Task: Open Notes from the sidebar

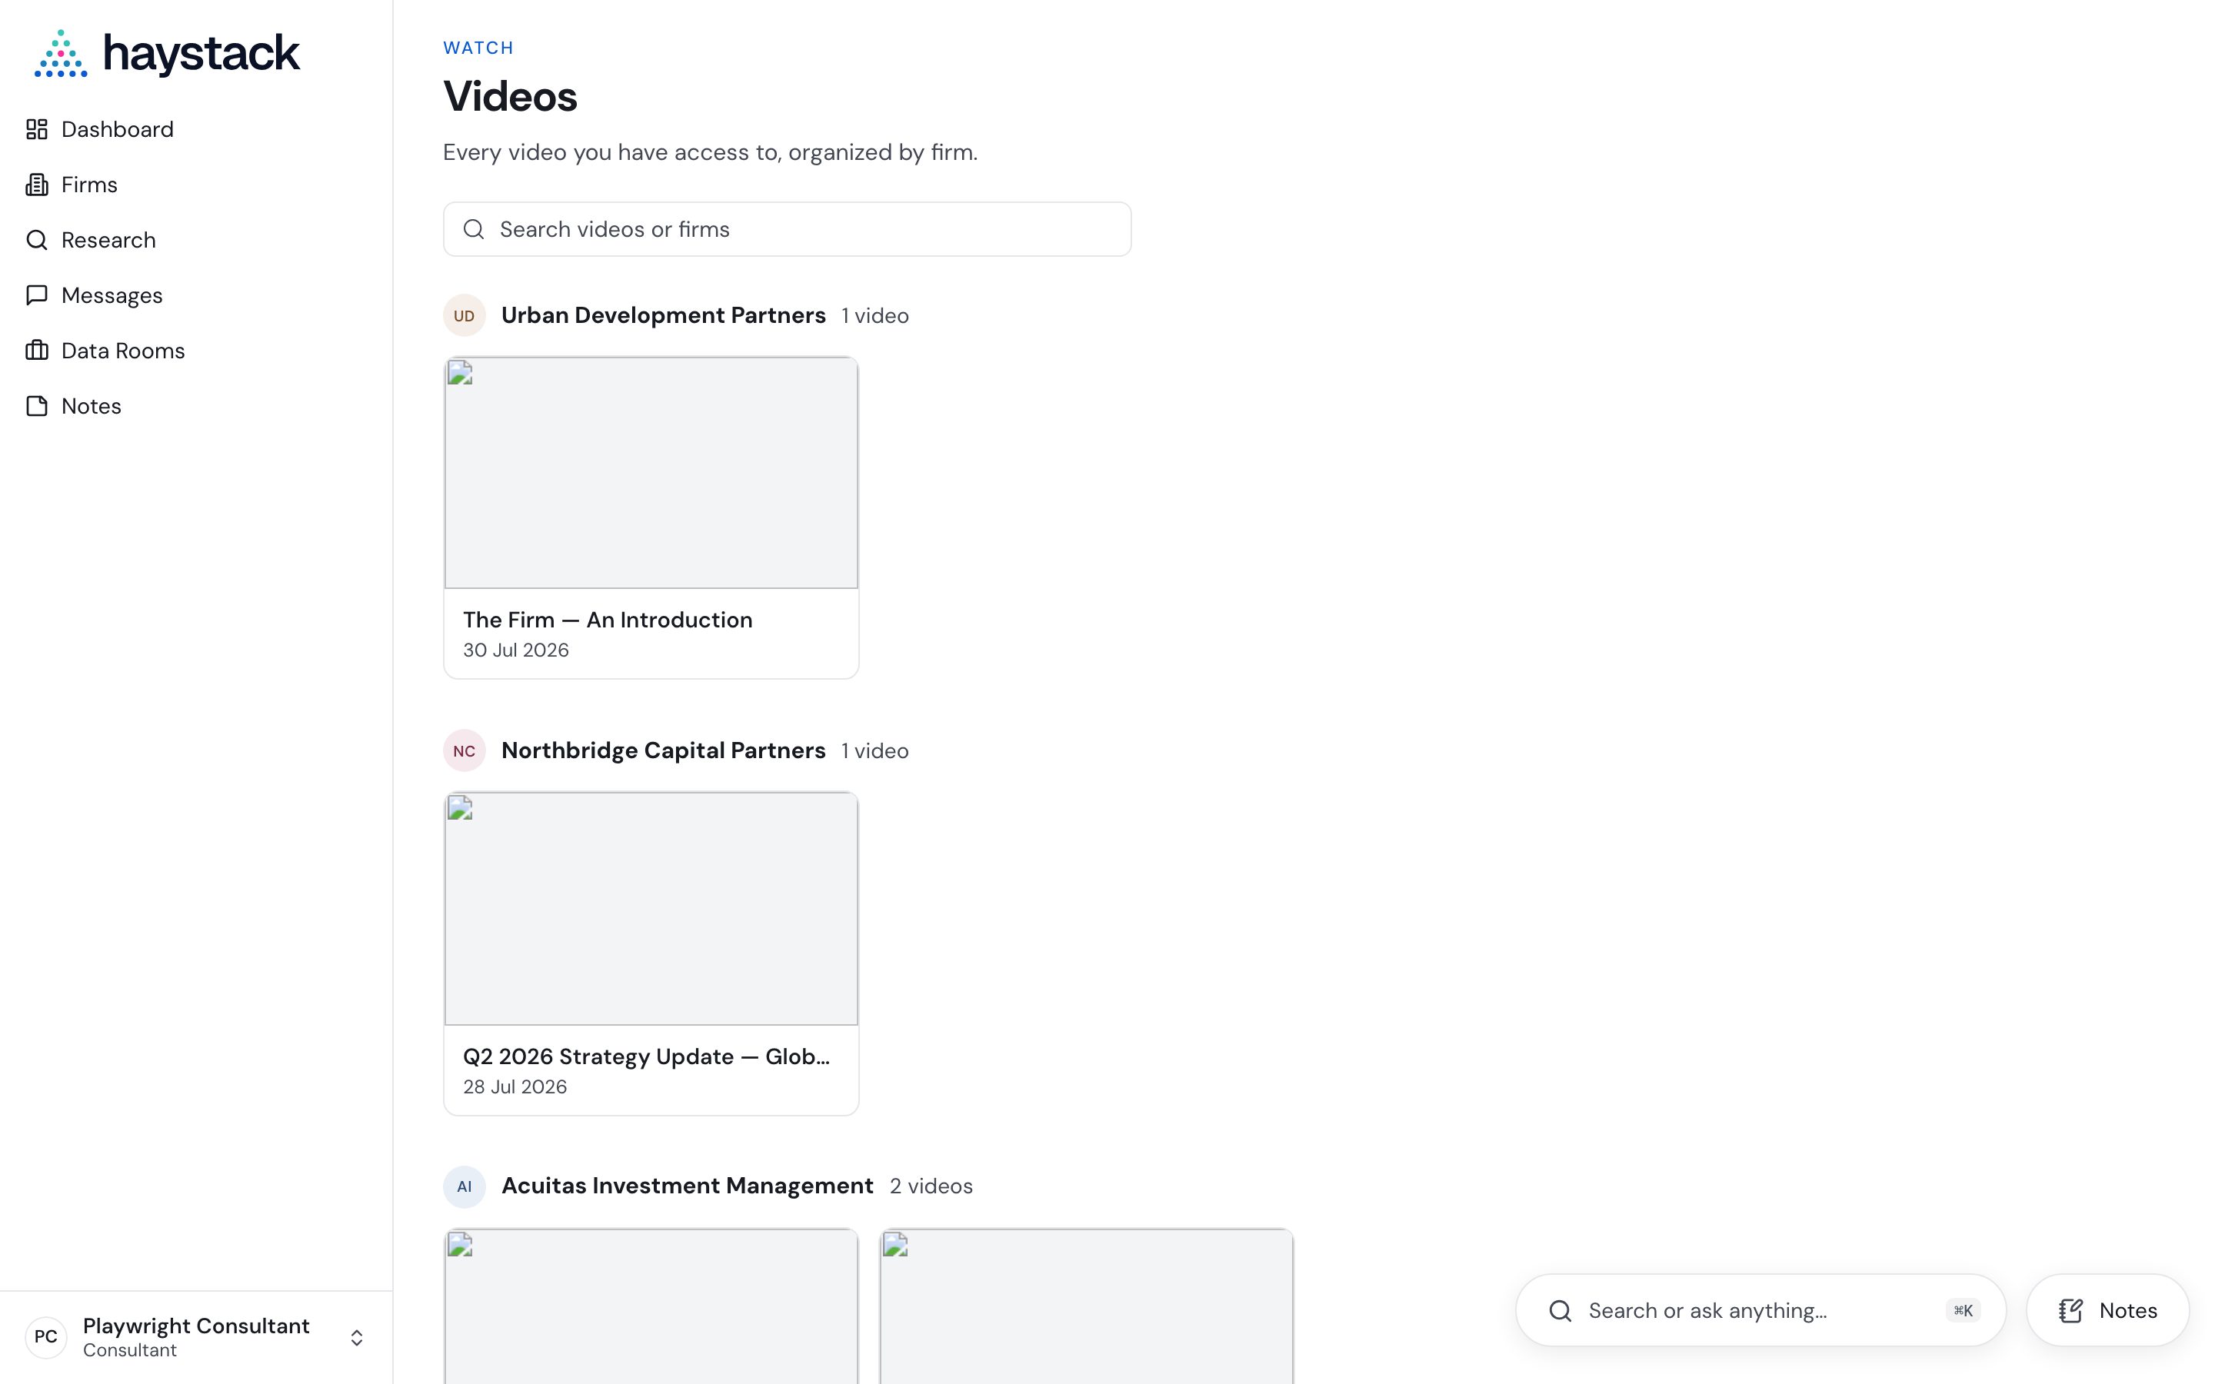Action: tap(196, 405)
